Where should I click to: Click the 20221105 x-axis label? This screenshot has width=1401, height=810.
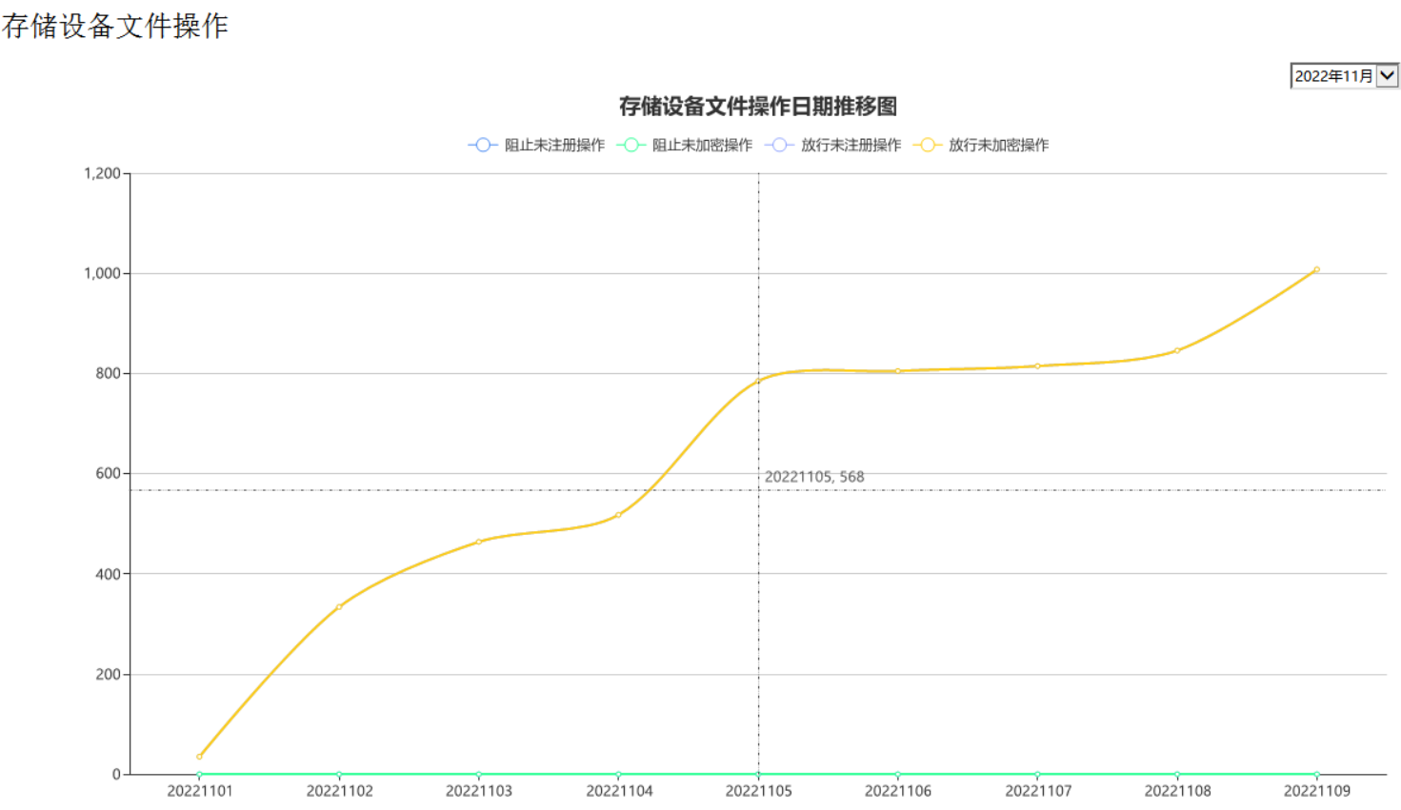[758, 791]
